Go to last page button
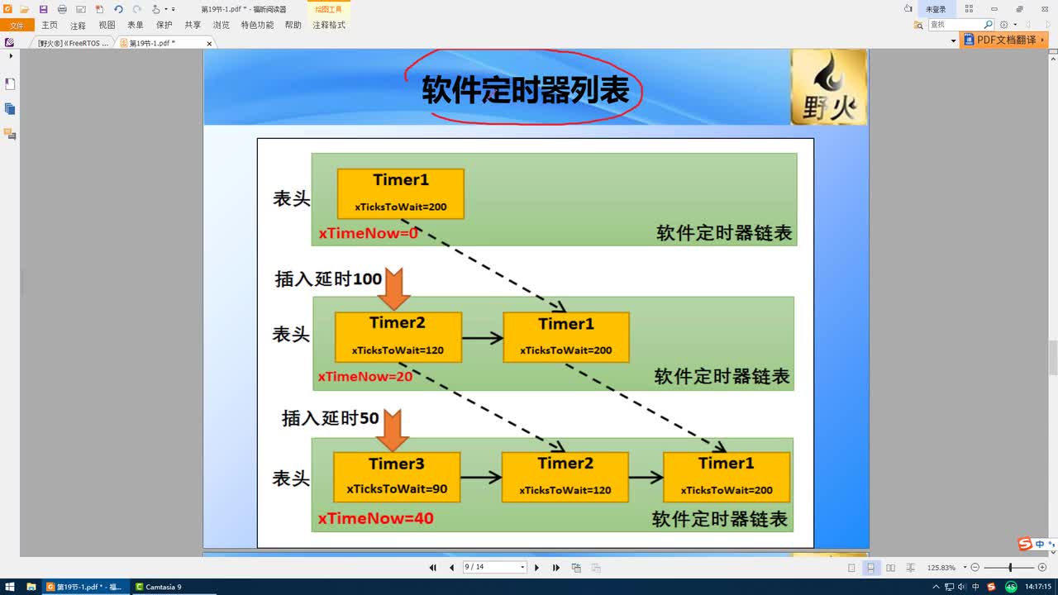 556,568
